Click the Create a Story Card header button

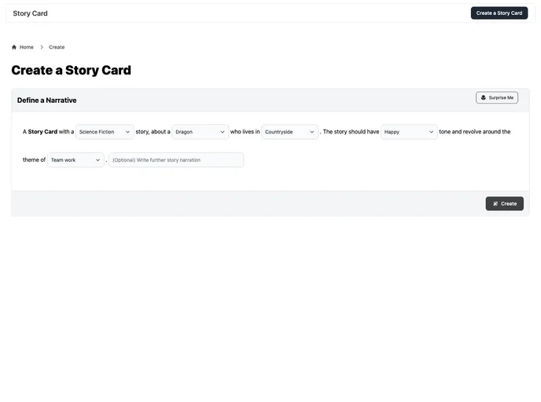click(499, 13)
